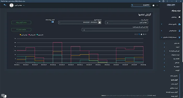Click the header search input field
The height and width of the screenshot is (98, 183).
coord(141,5)
